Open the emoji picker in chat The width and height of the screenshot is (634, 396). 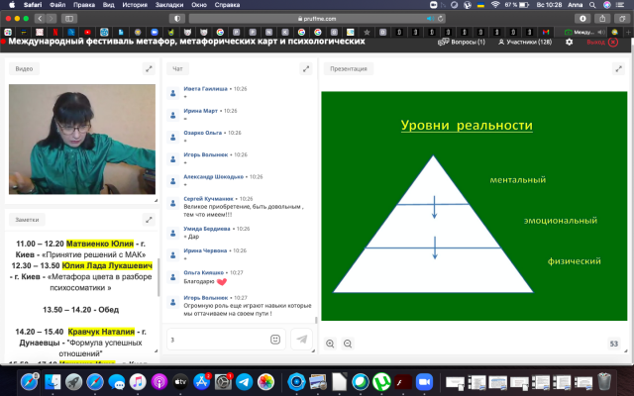(x=274, y=339)
